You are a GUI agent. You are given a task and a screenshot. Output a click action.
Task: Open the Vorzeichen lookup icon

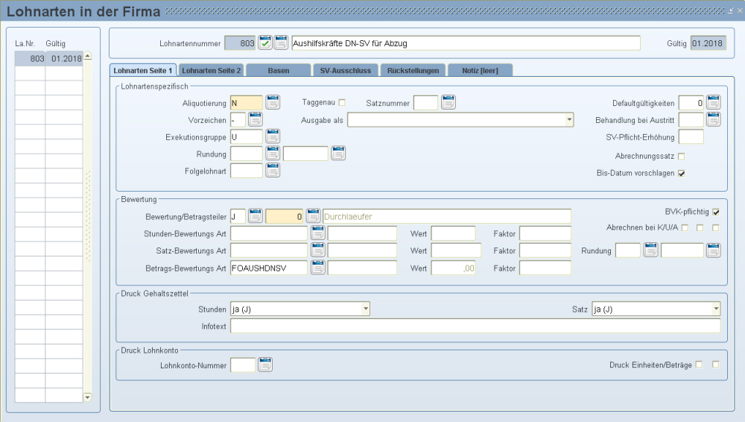[255, 119]
